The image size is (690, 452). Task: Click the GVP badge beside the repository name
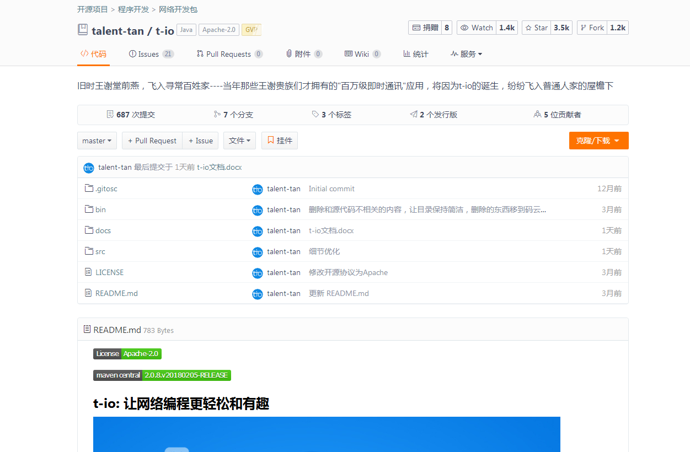pos(252,30)
